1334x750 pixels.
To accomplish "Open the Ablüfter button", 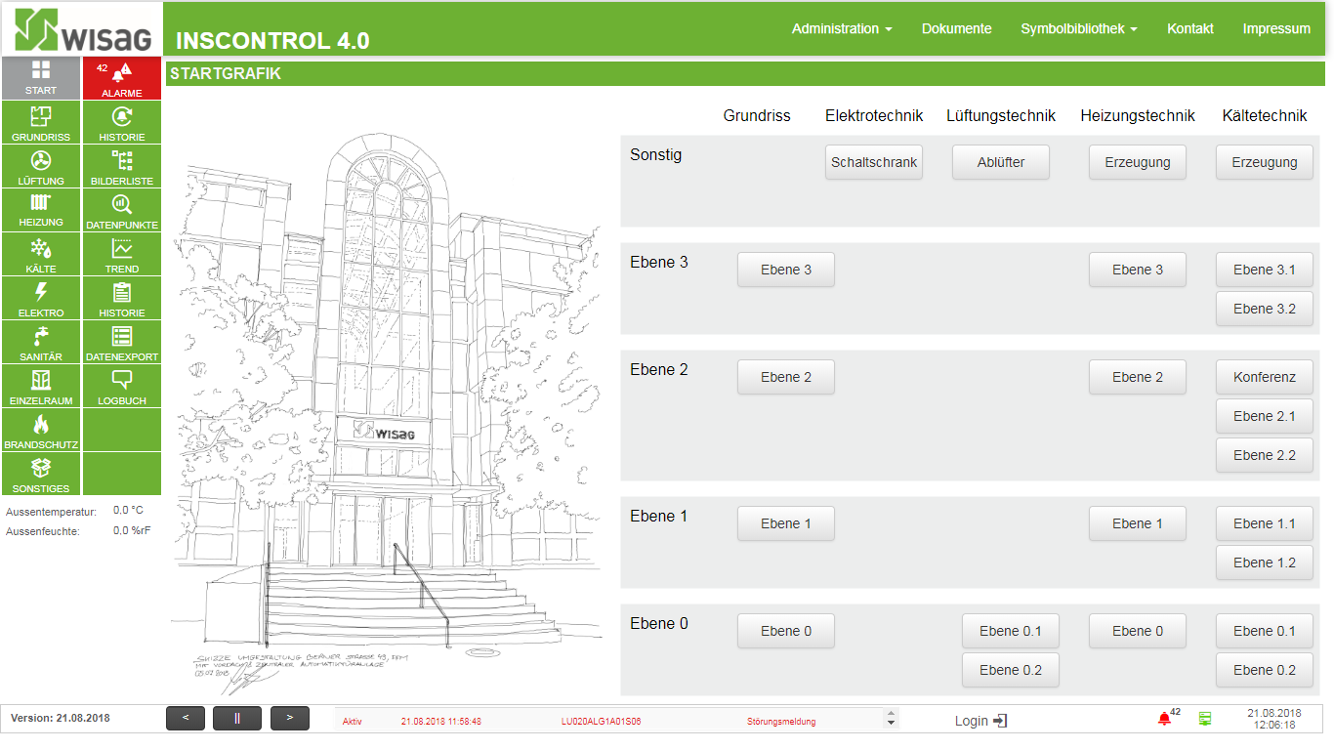I will [1001, 162].
